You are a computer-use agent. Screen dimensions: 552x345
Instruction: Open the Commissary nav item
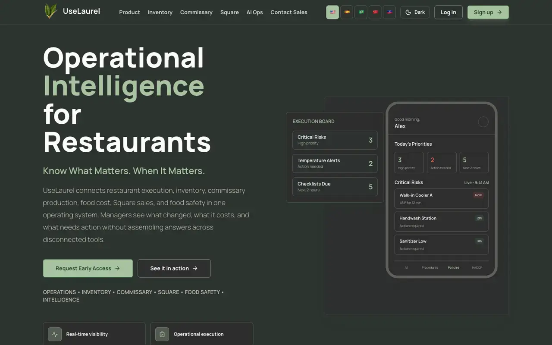[x=196, y=12]
